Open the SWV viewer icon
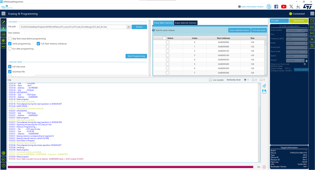 [312, 33]
